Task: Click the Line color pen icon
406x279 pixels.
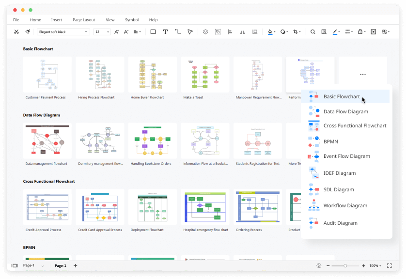Action: pyautogui.click(x=335, y=32)
